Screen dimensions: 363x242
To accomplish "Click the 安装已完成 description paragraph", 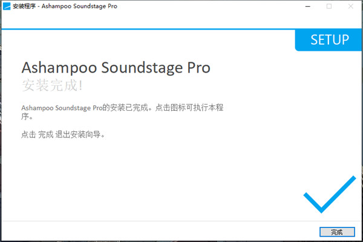I will click(x=121, y=108).
